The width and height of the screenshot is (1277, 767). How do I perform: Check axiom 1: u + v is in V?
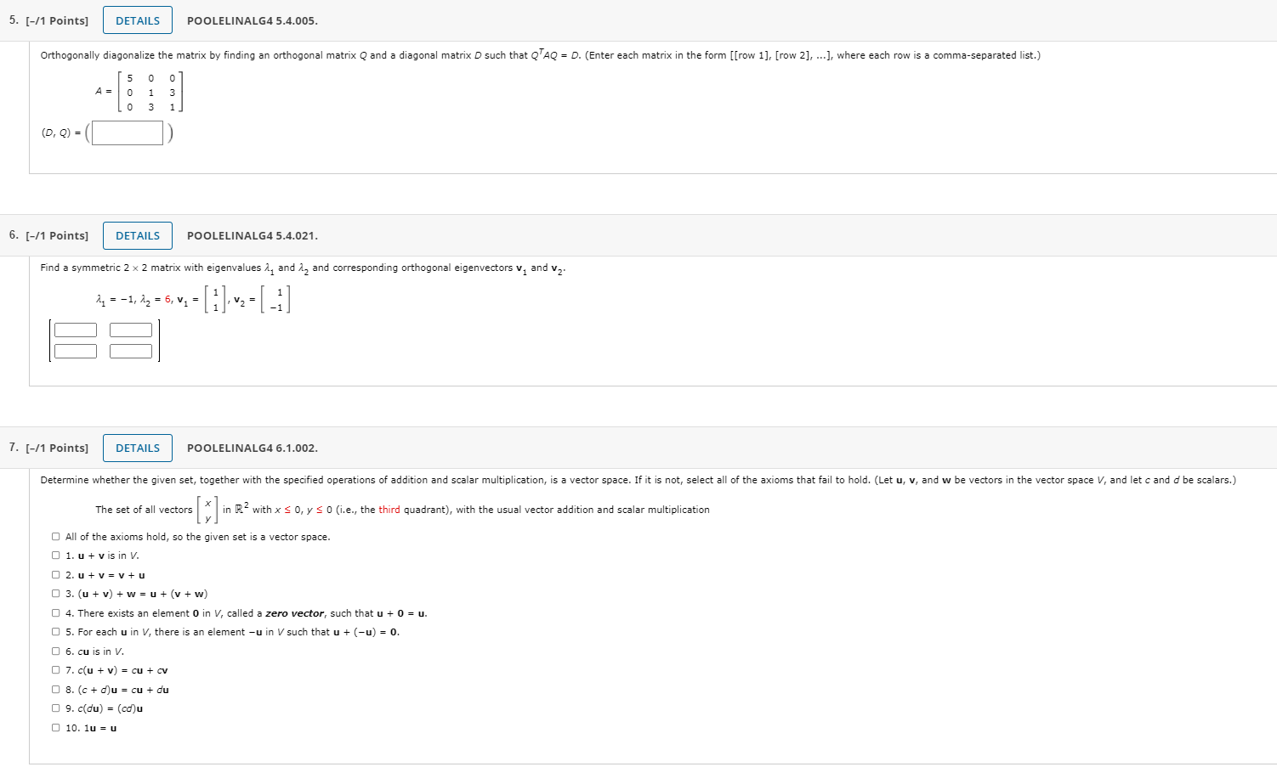pyautogui.click(x=54, y=556)
